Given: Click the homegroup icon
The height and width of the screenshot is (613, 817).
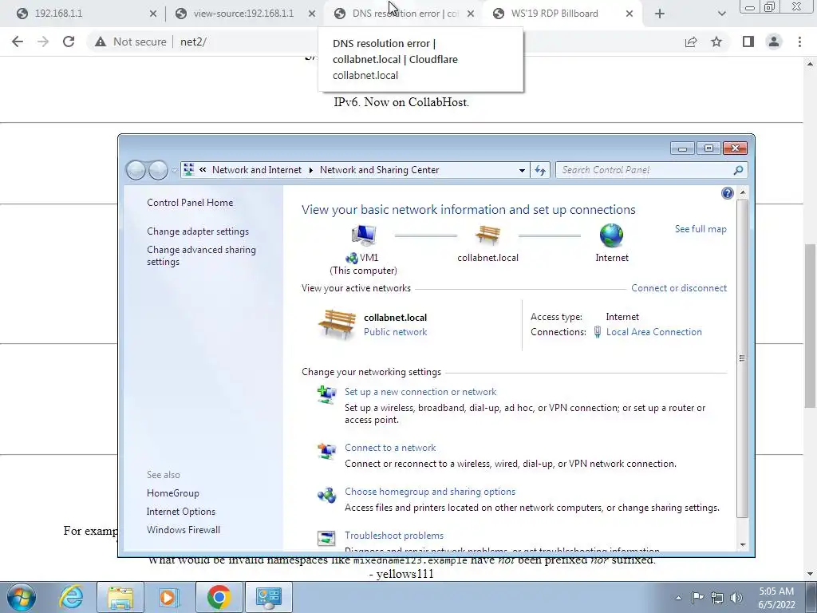Looking at the screenshot, I should (326, 495).
